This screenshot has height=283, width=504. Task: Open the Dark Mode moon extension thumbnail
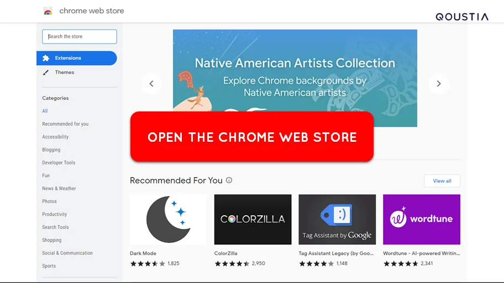[x=169, y=220]
